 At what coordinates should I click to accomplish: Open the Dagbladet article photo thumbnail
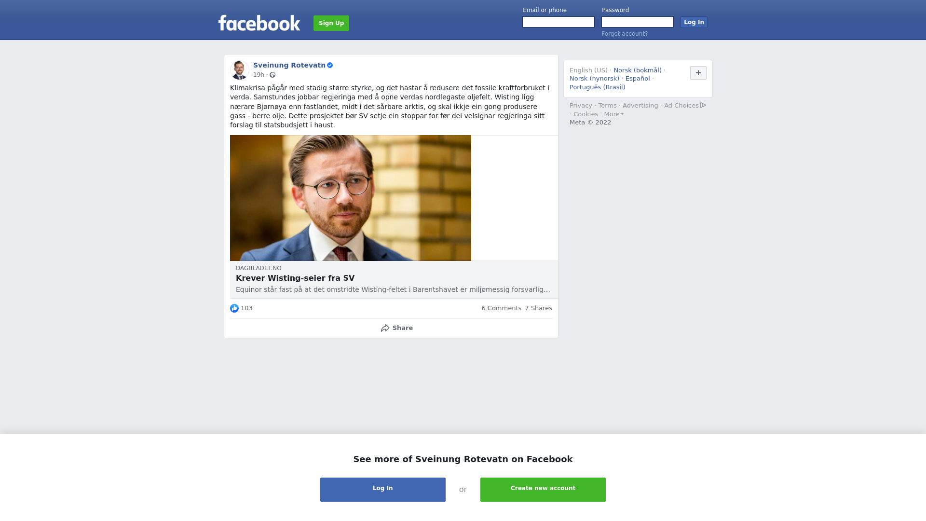click(x=351, y=198)
